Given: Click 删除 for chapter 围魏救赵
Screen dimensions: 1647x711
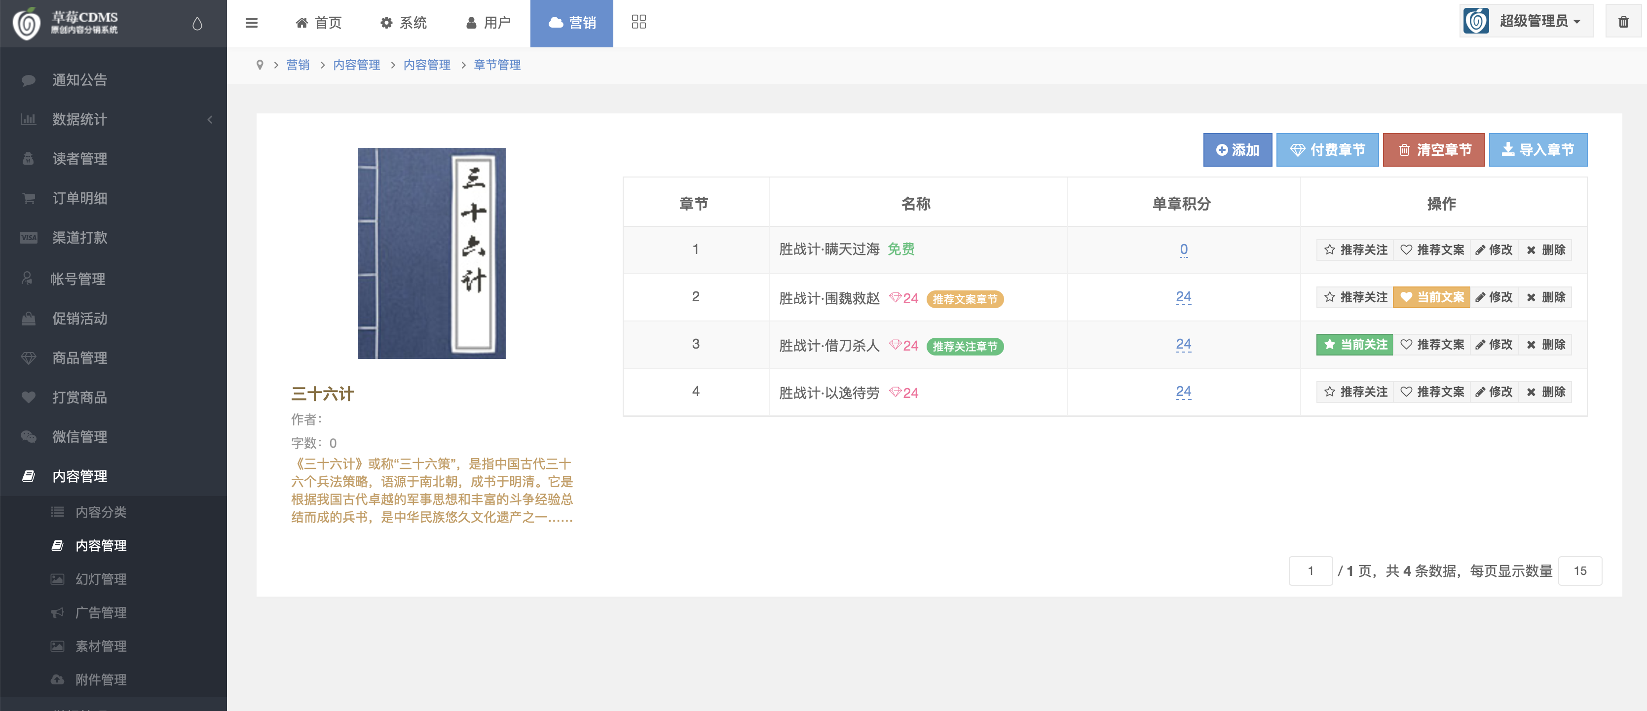Looking at the screenshot, I should [x=1545, y=297].
